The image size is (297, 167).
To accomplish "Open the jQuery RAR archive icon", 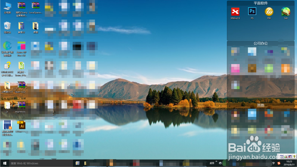I will click(21, 9).
